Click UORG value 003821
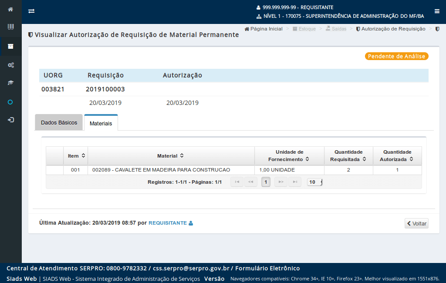Viewport: 446px width, 283px height. [53, 89]
